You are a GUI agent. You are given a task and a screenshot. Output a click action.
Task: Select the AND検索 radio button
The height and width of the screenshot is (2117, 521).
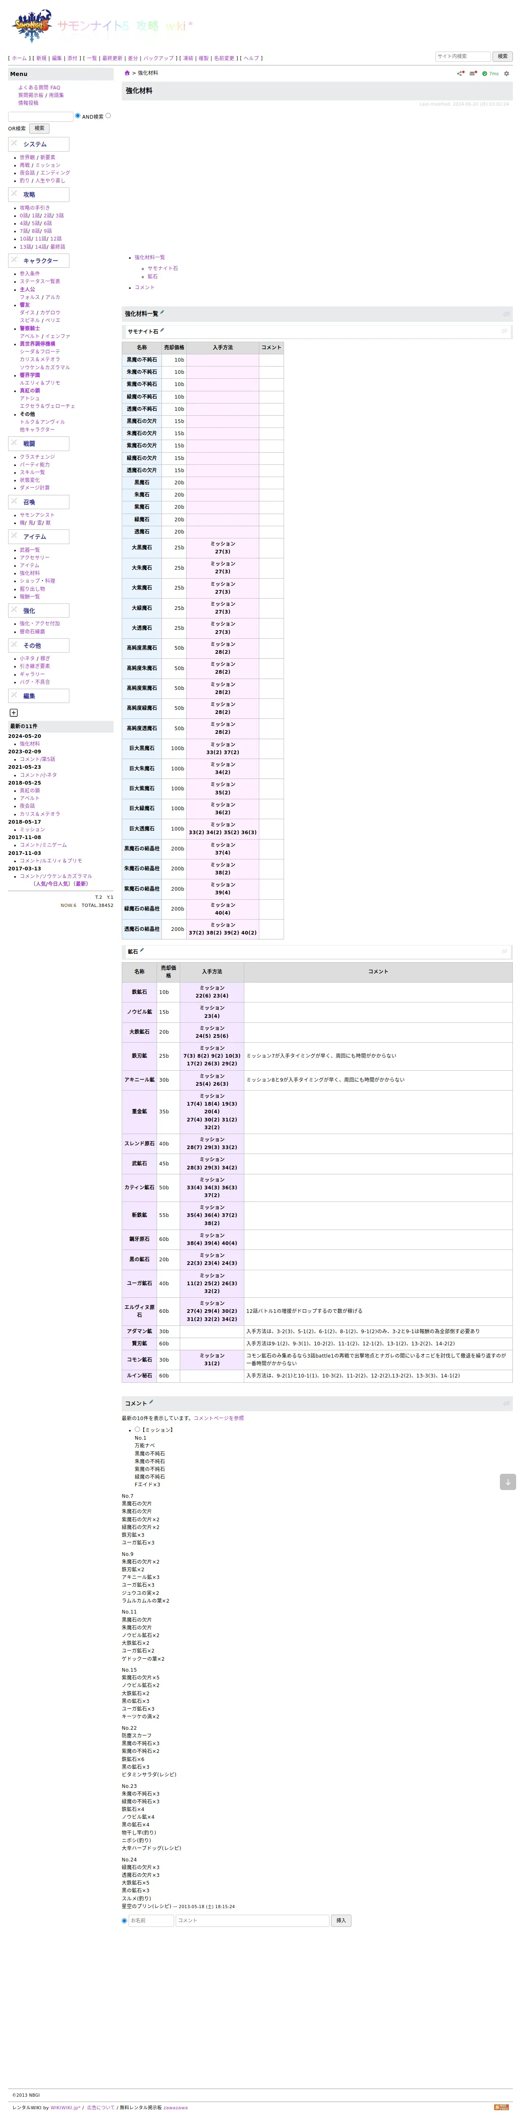78,116
